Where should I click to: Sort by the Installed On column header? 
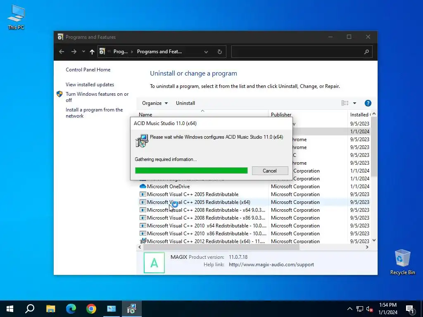[360, 115]
